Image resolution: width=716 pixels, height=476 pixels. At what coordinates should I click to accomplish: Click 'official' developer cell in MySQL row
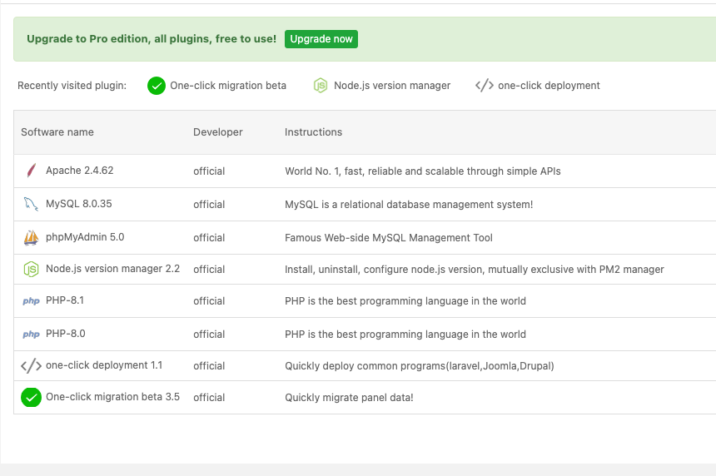pos(209,205)
